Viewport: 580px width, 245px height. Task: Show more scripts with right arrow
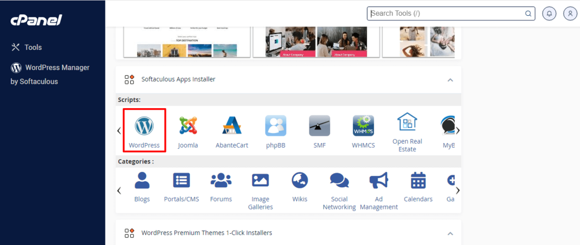coord(458,131)
